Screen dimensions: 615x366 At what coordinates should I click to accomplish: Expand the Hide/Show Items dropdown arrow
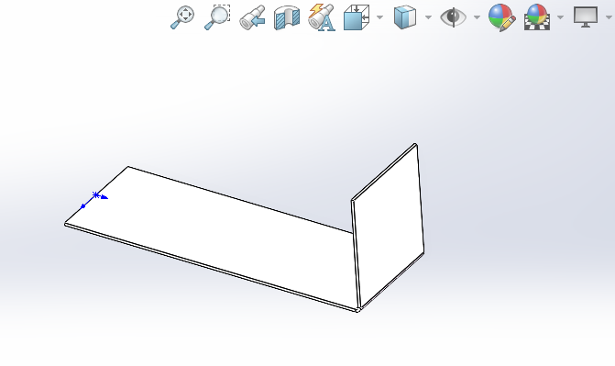477,17
